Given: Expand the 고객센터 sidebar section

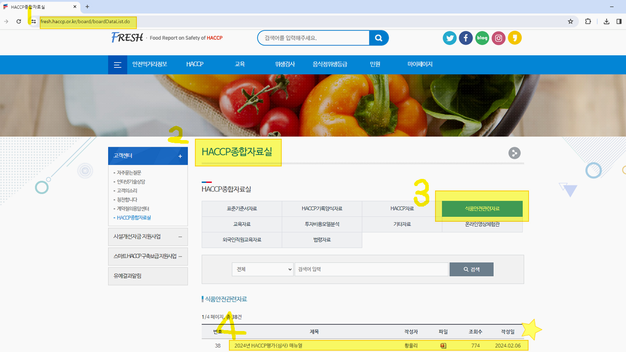Looking at the screenshot, I should (x=148, y=156).
